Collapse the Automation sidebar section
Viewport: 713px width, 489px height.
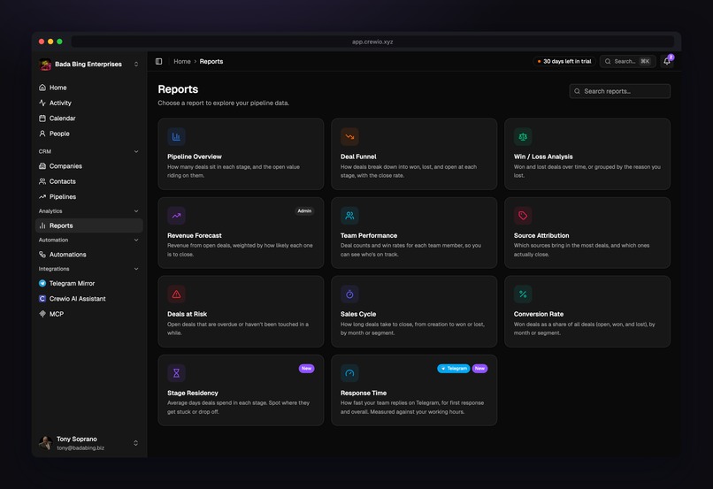tap(136, 240)
